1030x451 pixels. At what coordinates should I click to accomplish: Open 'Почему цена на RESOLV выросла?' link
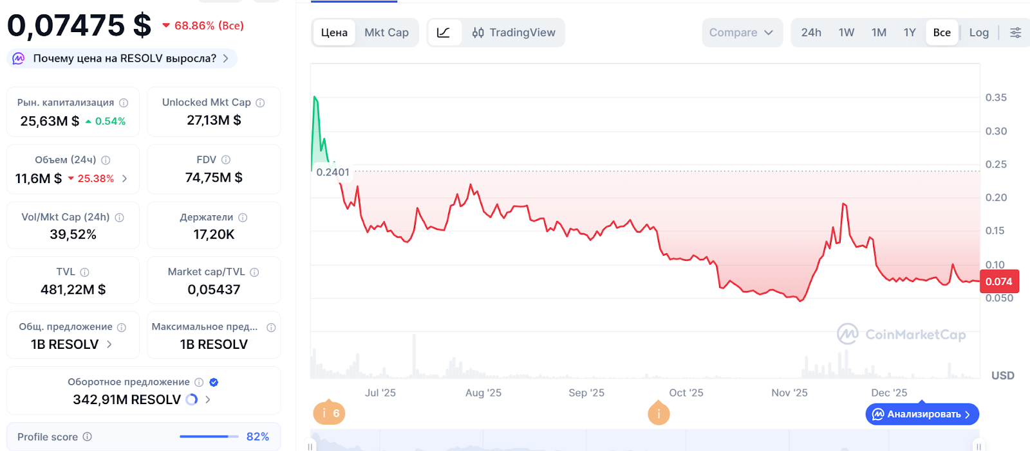coord(122,58)
